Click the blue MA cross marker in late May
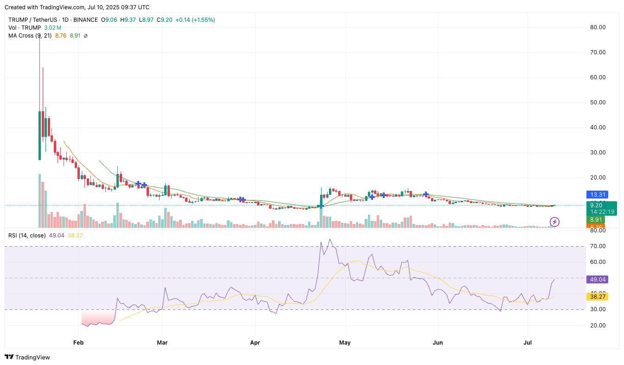The image size is (624, 365). tap(426, 194)
